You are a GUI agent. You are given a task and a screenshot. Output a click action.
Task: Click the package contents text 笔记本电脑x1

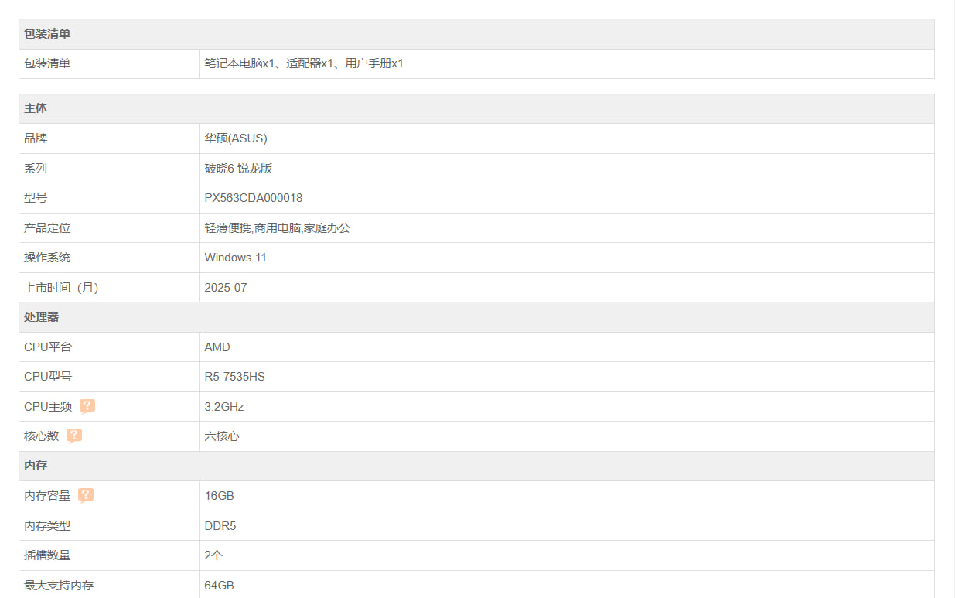point(240,63)
